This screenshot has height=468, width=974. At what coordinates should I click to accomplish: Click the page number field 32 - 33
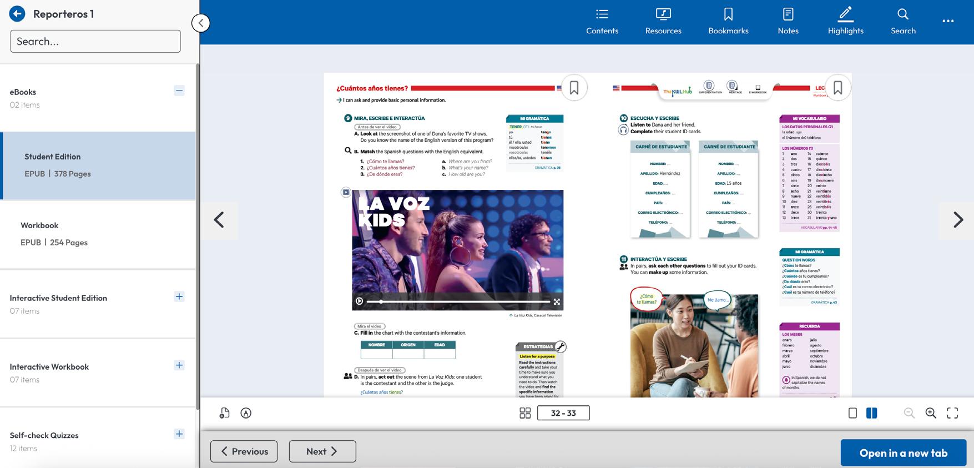[x=563, y=413]
